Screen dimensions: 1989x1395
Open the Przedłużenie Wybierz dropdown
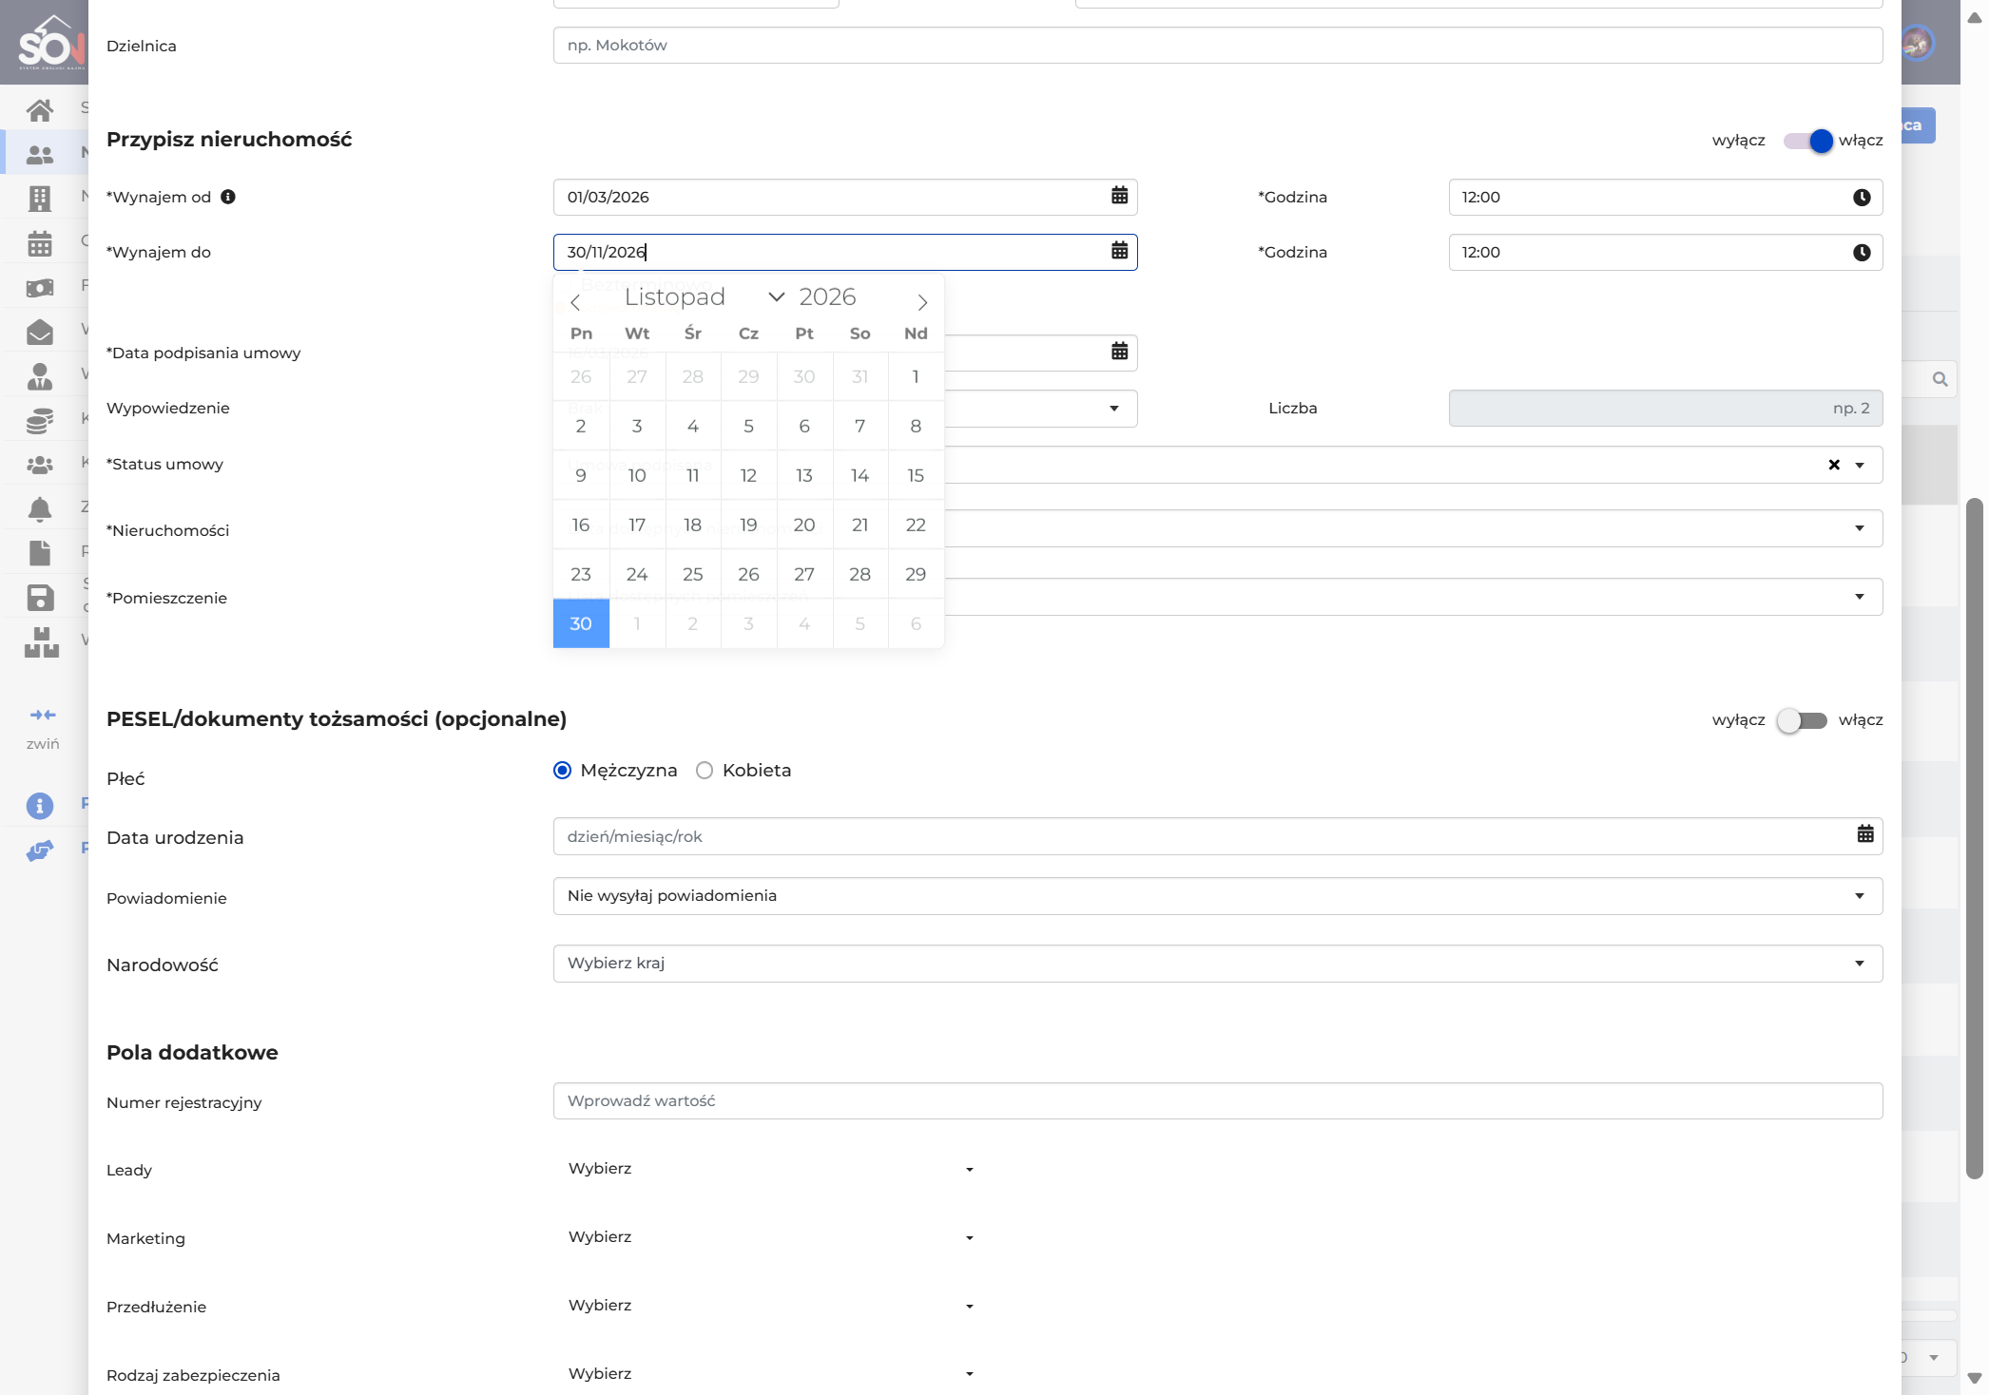point(771,1306)
